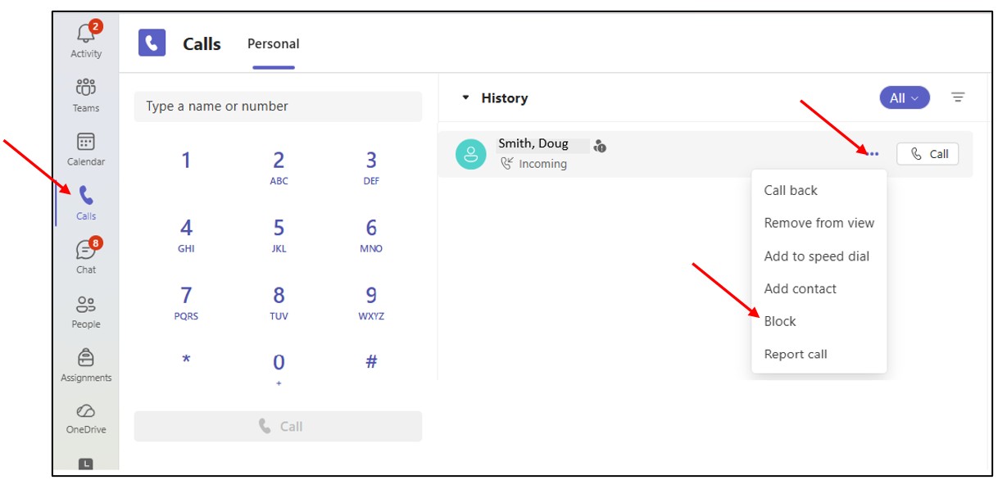The image size is (998, 480).
Task: Open the All filter dropdown
Action: click(x=905, y=98)
